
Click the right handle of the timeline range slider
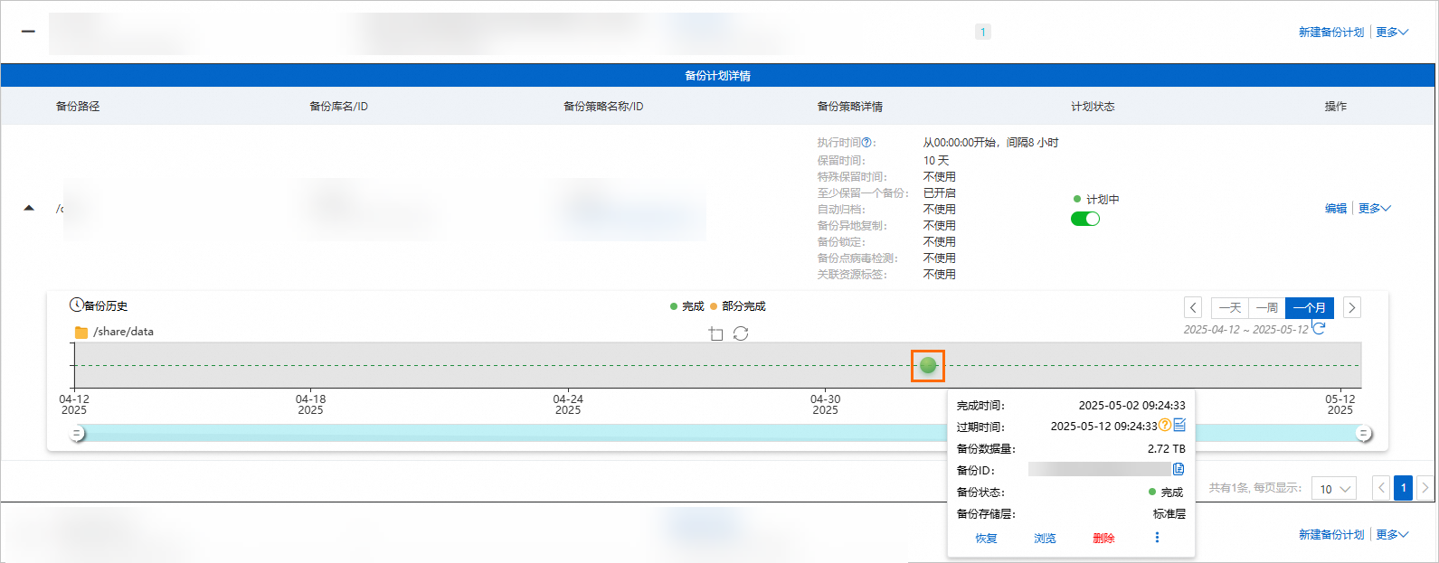coord(1363,434)
